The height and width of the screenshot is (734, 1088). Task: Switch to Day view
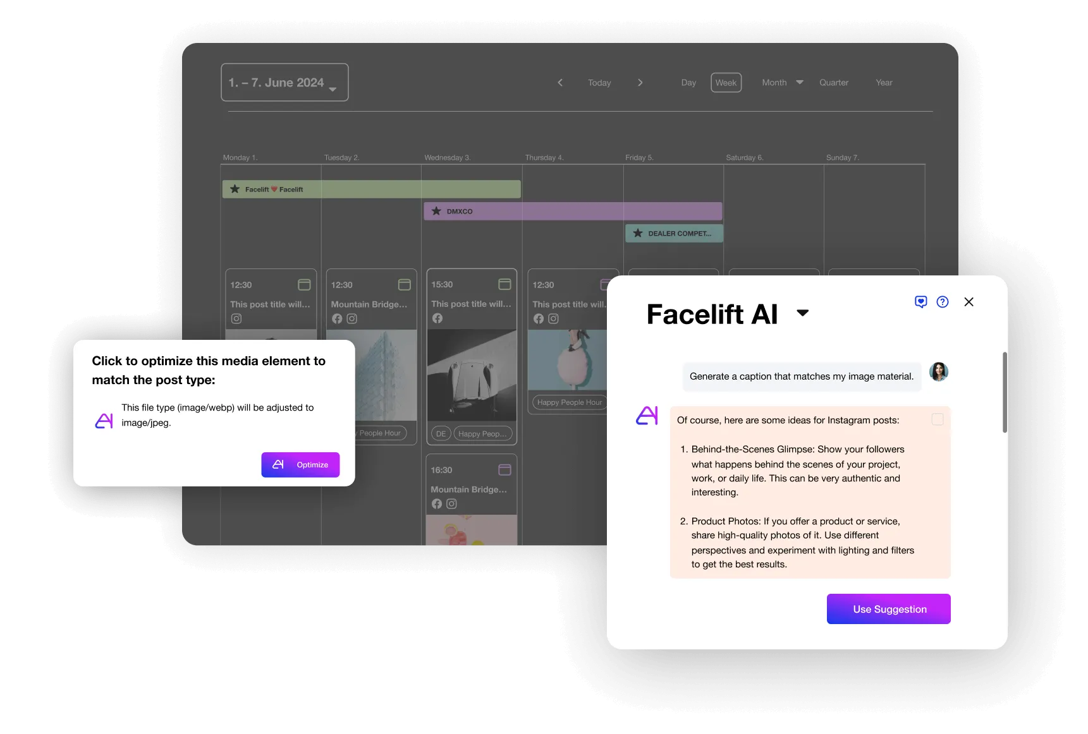(x=688, y=83)
